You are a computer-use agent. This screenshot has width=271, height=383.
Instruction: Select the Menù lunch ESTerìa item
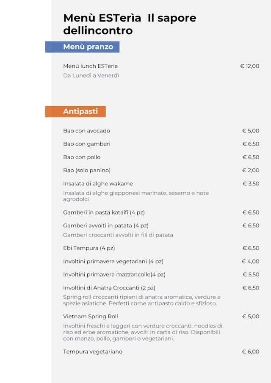pos(90,66)
